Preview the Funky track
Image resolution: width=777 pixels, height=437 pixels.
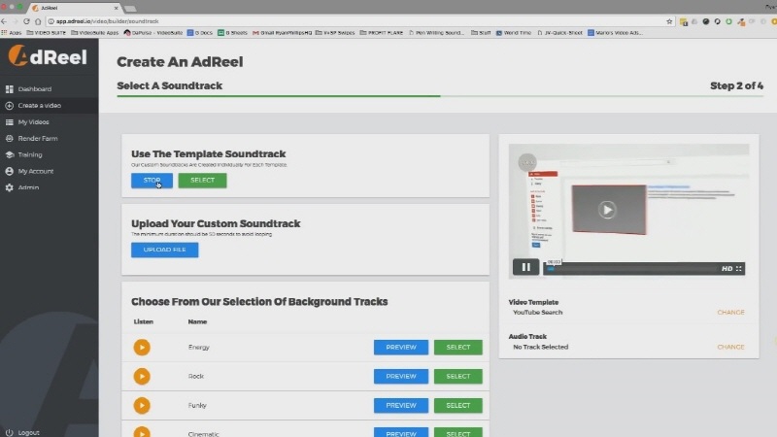click(401, 406)
